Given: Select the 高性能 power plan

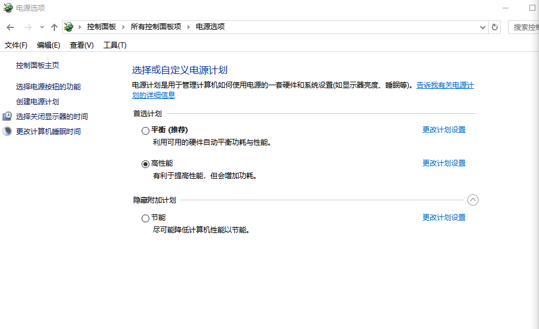Looking at the screenshot, I should click(x=145, y=164).
